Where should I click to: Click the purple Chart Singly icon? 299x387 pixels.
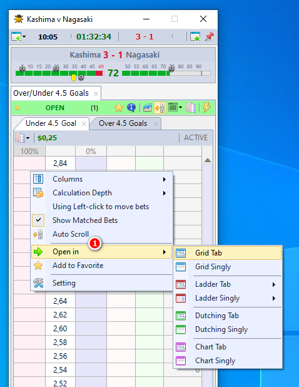[x=181, y=361]
